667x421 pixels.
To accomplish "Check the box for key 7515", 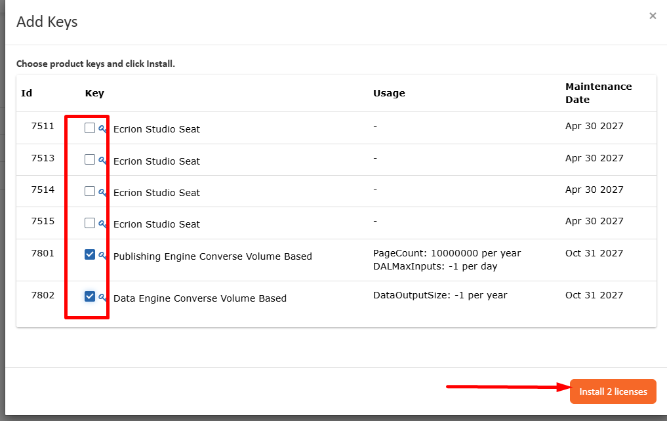I will (x=90, y=223).
